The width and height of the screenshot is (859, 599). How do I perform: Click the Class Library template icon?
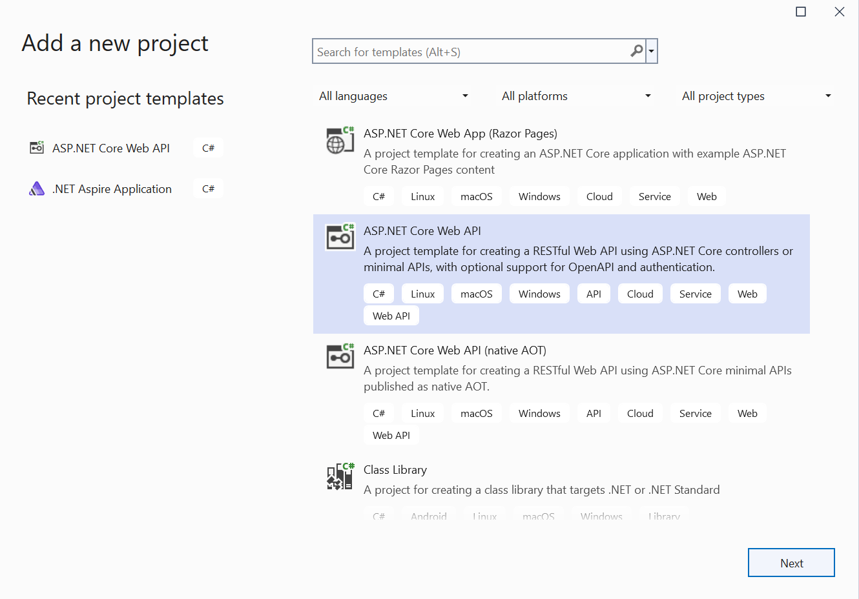[340, 476]
